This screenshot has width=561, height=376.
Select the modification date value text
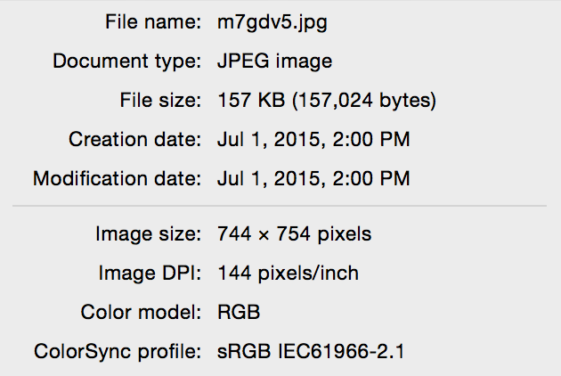[313, 178]
